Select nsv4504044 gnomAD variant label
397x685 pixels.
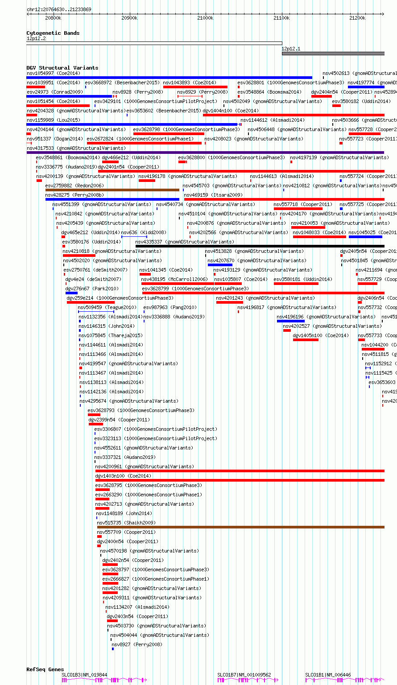159,635
